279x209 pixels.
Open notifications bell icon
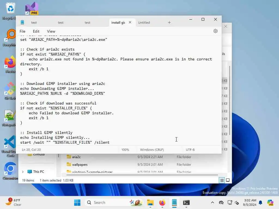pos(260,202)
